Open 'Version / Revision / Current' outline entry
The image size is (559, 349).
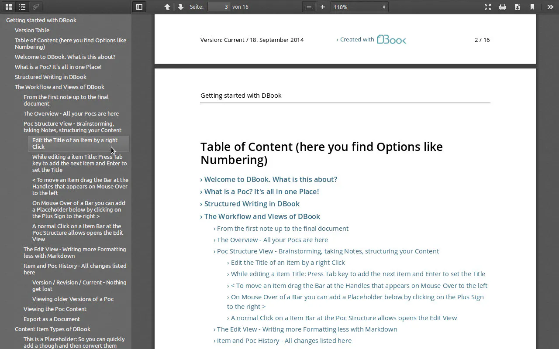pyautogui.click(x=79, y=286)
